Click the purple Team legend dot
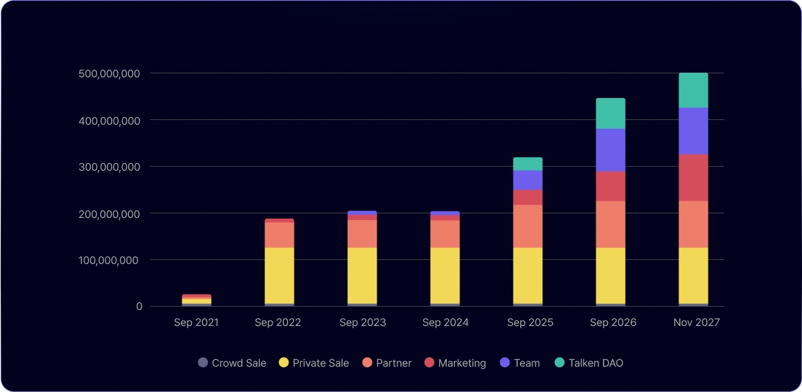The width and height of the screenshot is (802, 392). pyautogui.click(x=505, y=363)
